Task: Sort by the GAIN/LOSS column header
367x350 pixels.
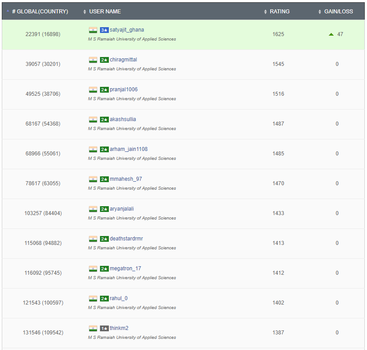Action: point(339,12)
